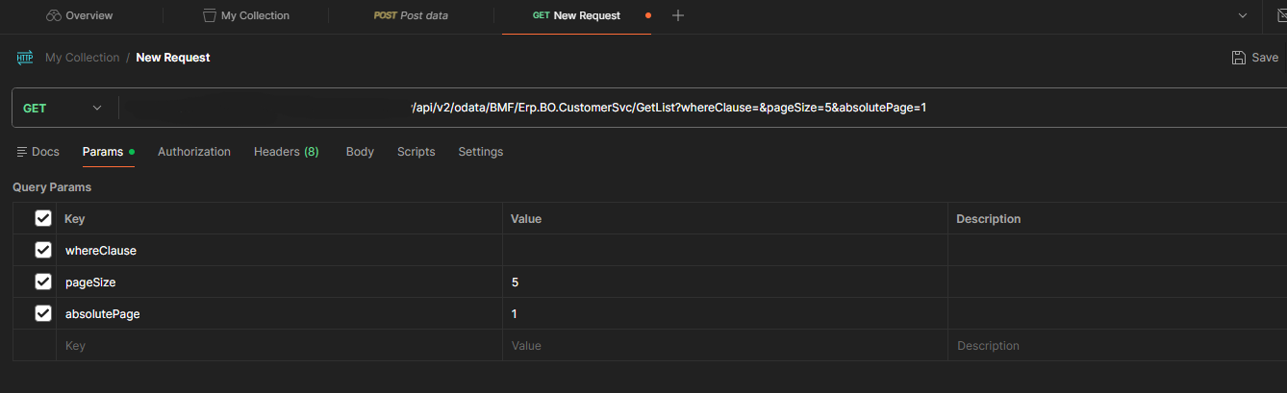The image size is (1287, 393).
Task: Expand the tab overflow chevron at top right
Action: point(1242,15)
